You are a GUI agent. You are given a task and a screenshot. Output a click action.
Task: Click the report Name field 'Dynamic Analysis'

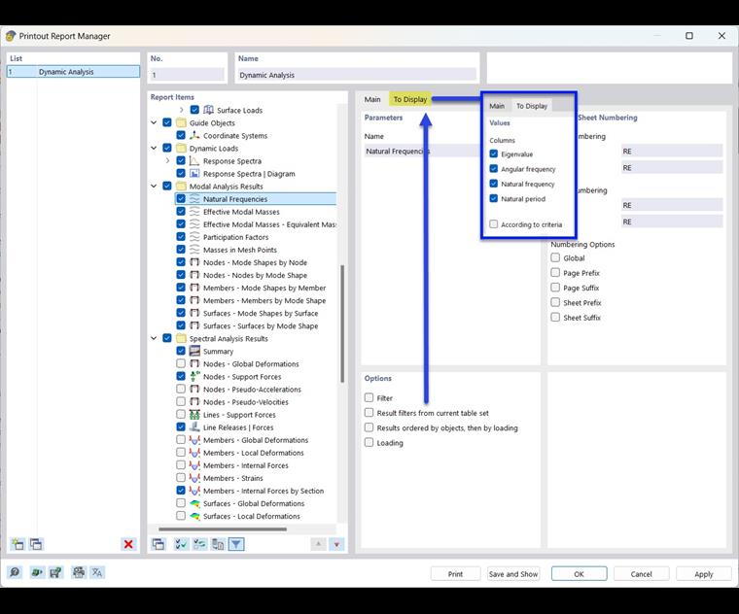click(x=357, y=75)
